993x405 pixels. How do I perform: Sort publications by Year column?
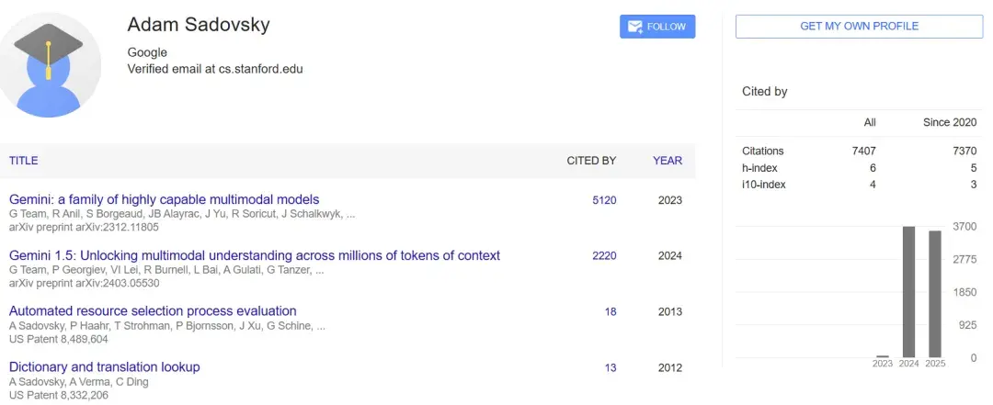point(668,161)
